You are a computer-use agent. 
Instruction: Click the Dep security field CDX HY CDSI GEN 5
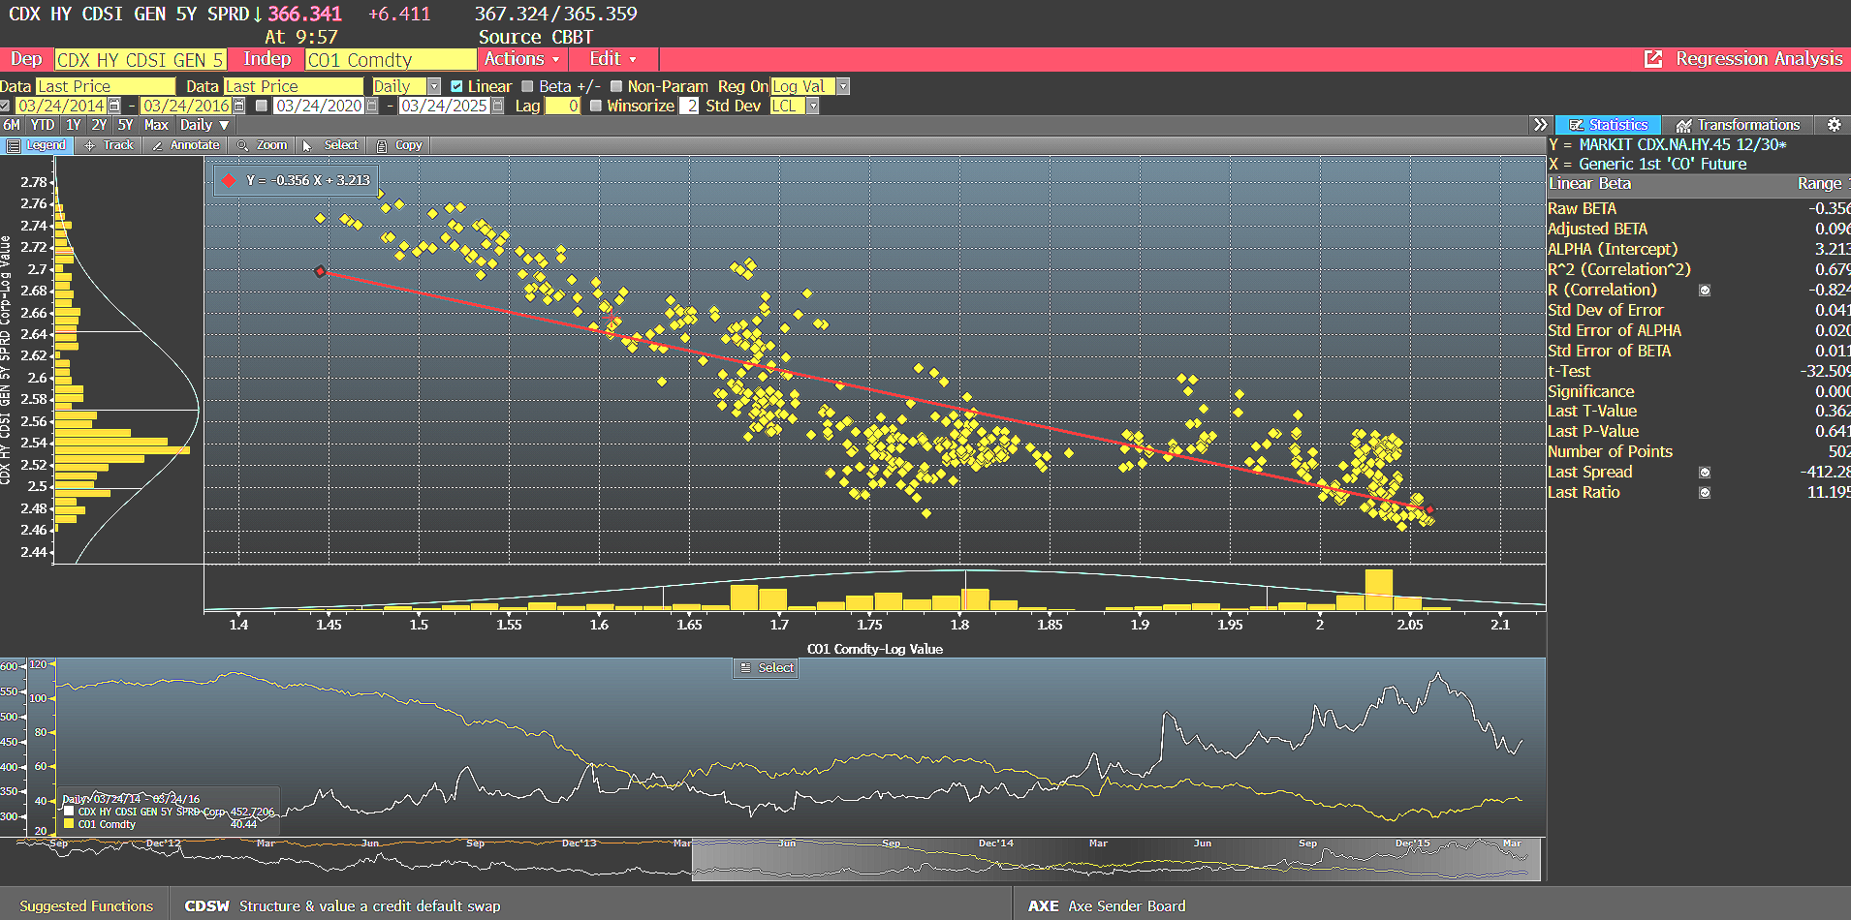pyautogui.click(x=141, y=60)
